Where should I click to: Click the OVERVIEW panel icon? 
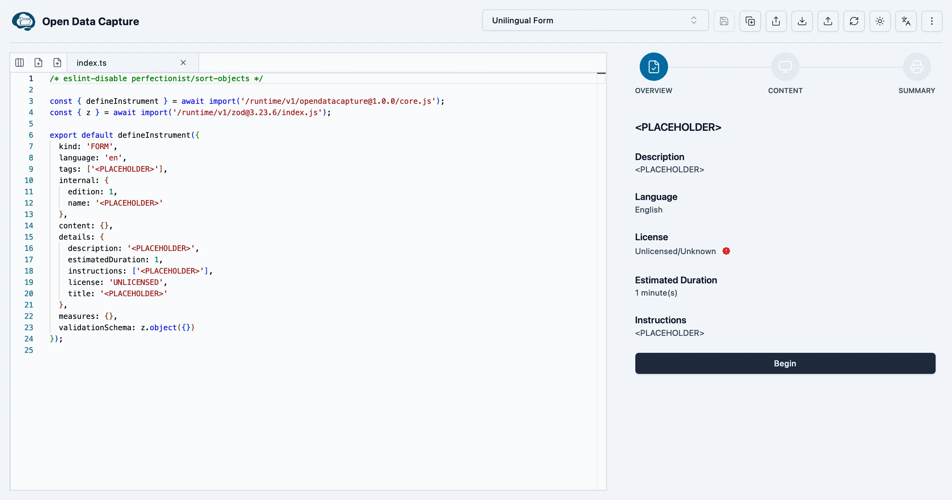tap(654, 67)
